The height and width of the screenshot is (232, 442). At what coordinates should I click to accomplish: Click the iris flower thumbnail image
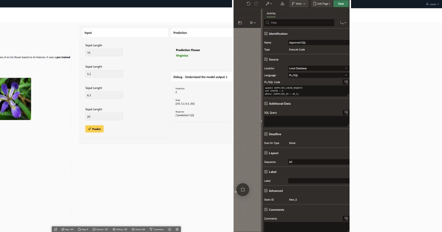[15, 99]
